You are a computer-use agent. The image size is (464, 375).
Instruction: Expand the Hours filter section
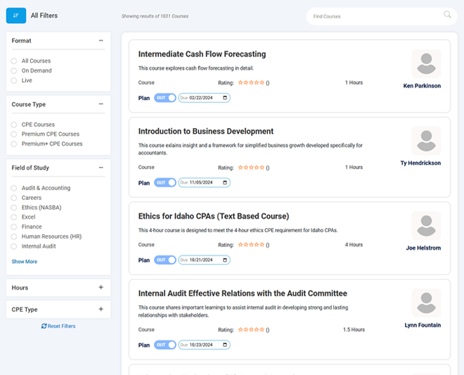point(101,287)
